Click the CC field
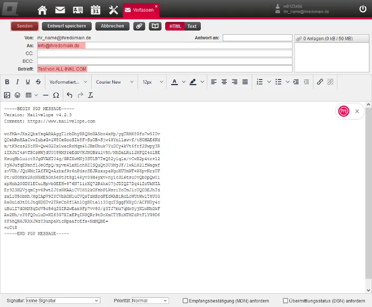The height and width of the screenshot is (307, 372). (165, 54)
